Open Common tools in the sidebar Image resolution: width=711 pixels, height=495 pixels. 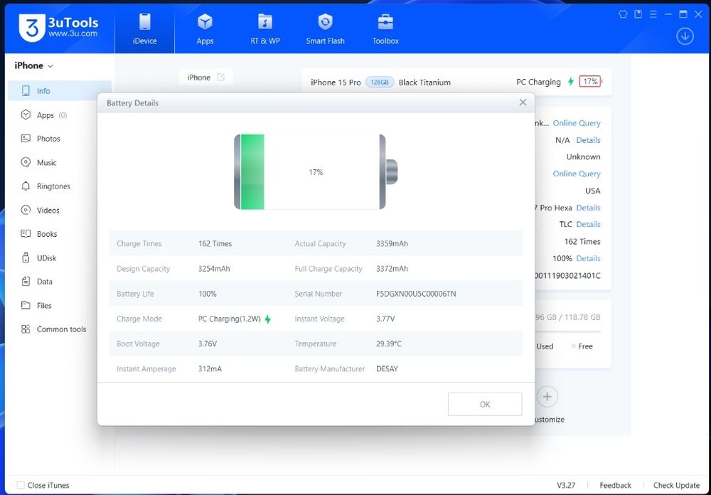tap(60, 329)
